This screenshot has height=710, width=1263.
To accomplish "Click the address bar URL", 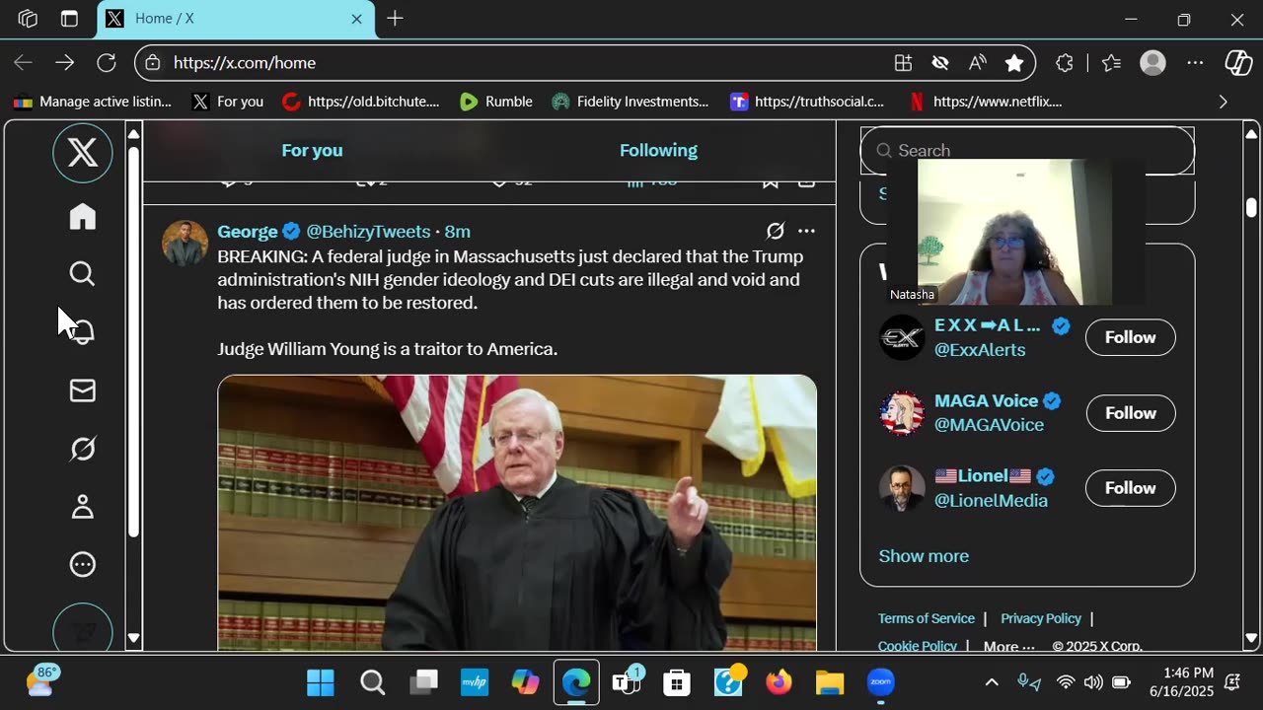I will coord(245,63).
